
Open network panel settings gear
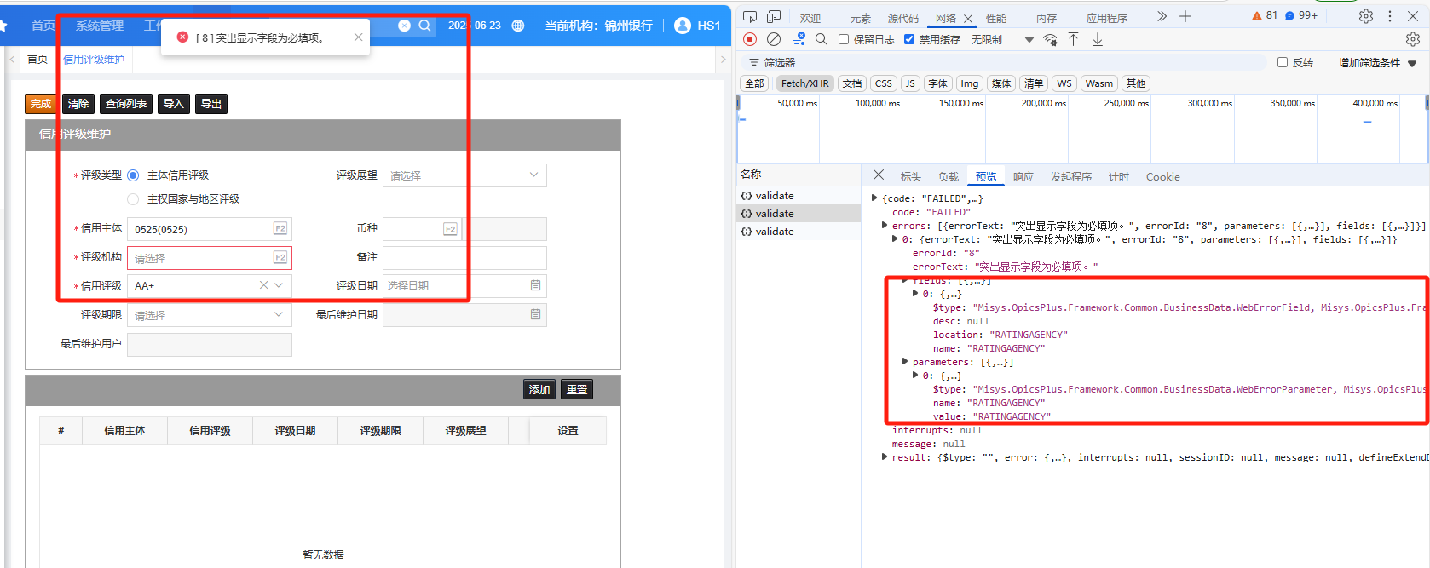tap(1413, 39)
